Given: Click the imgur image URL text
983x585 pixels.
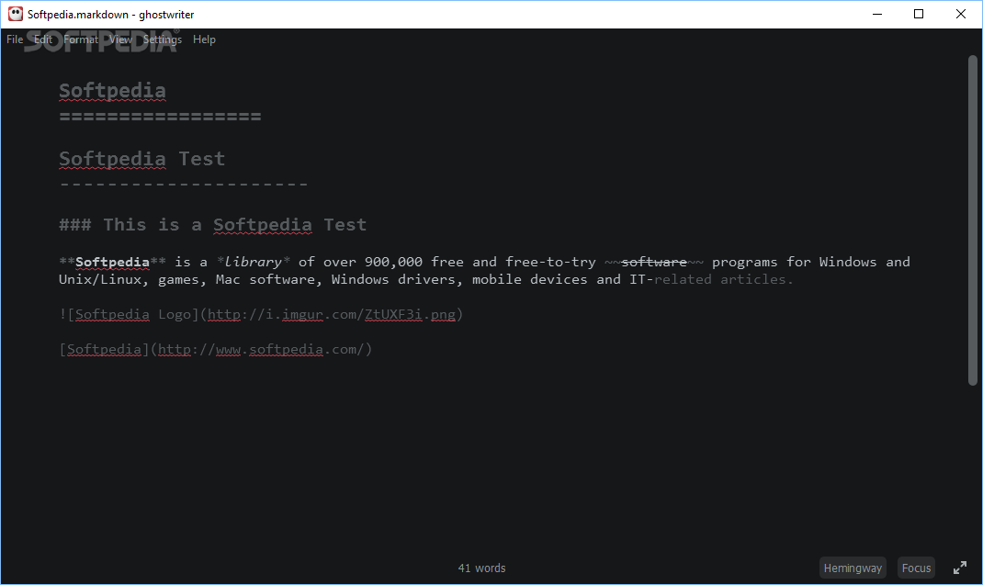Looking at the screenshot, I should coord(332,315).
